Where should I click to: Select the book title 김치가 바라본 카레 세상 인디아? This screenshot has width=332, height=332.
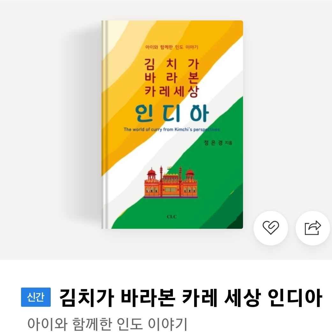(191, 297)
